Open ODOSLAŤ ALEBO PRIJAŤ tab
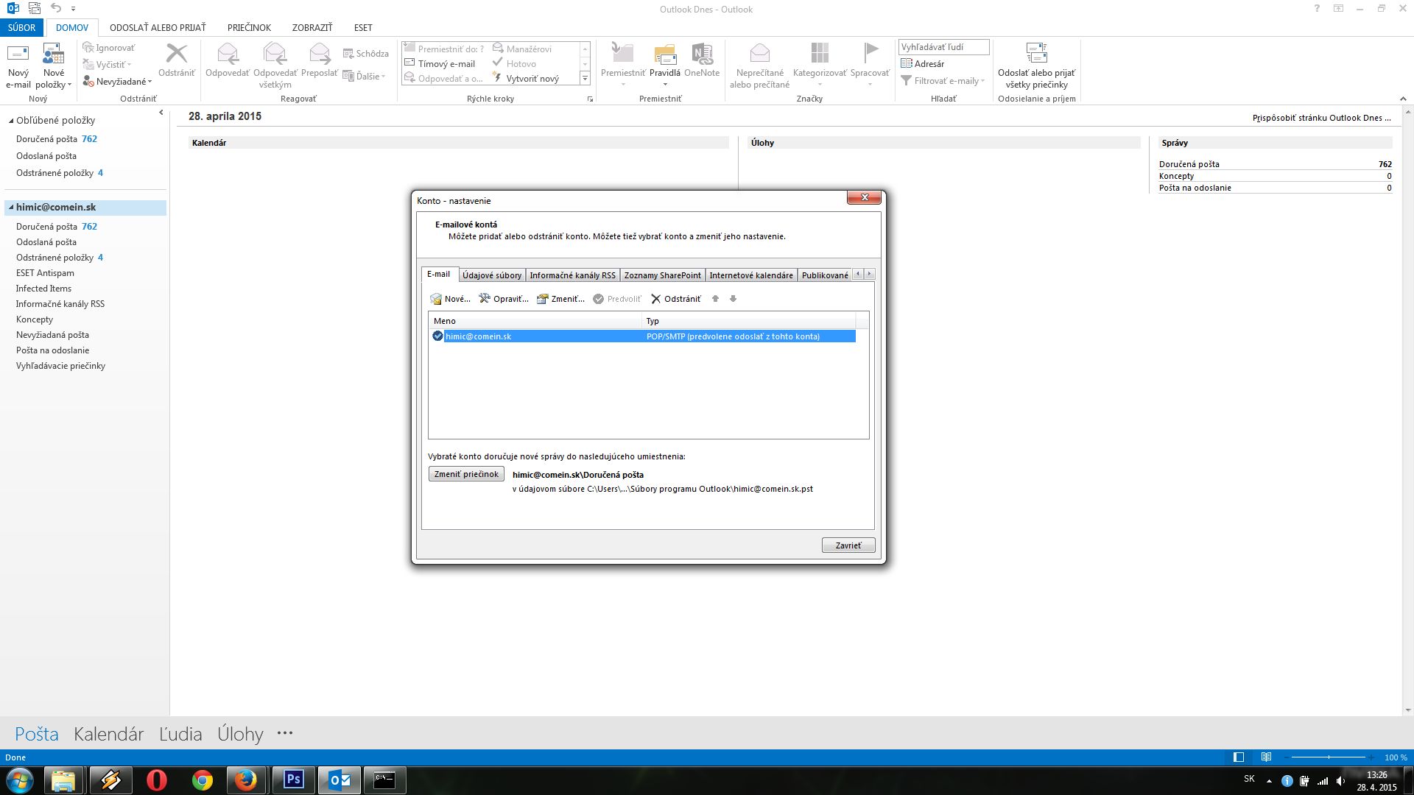This screenshot has width=1414, height=795. pyautogui.click(x=158, y=28)
